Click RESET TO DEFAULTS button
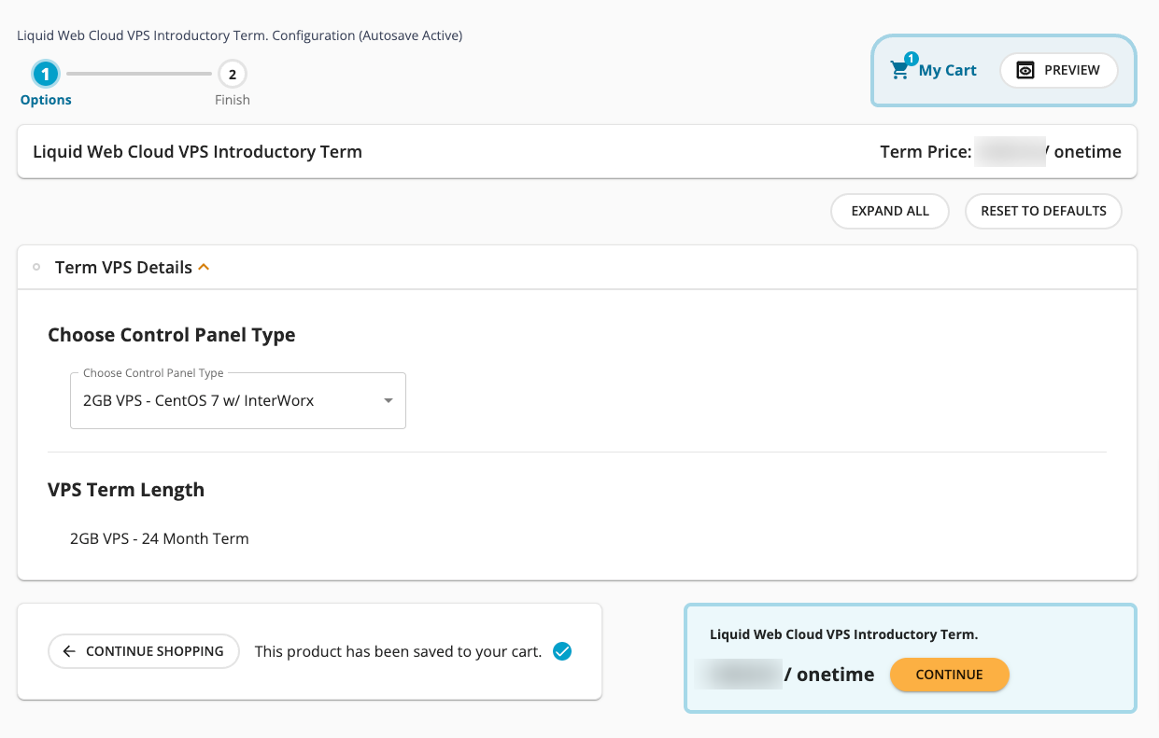The image size is (1159, 738). pyautogui.click(x=1043, y=211)
